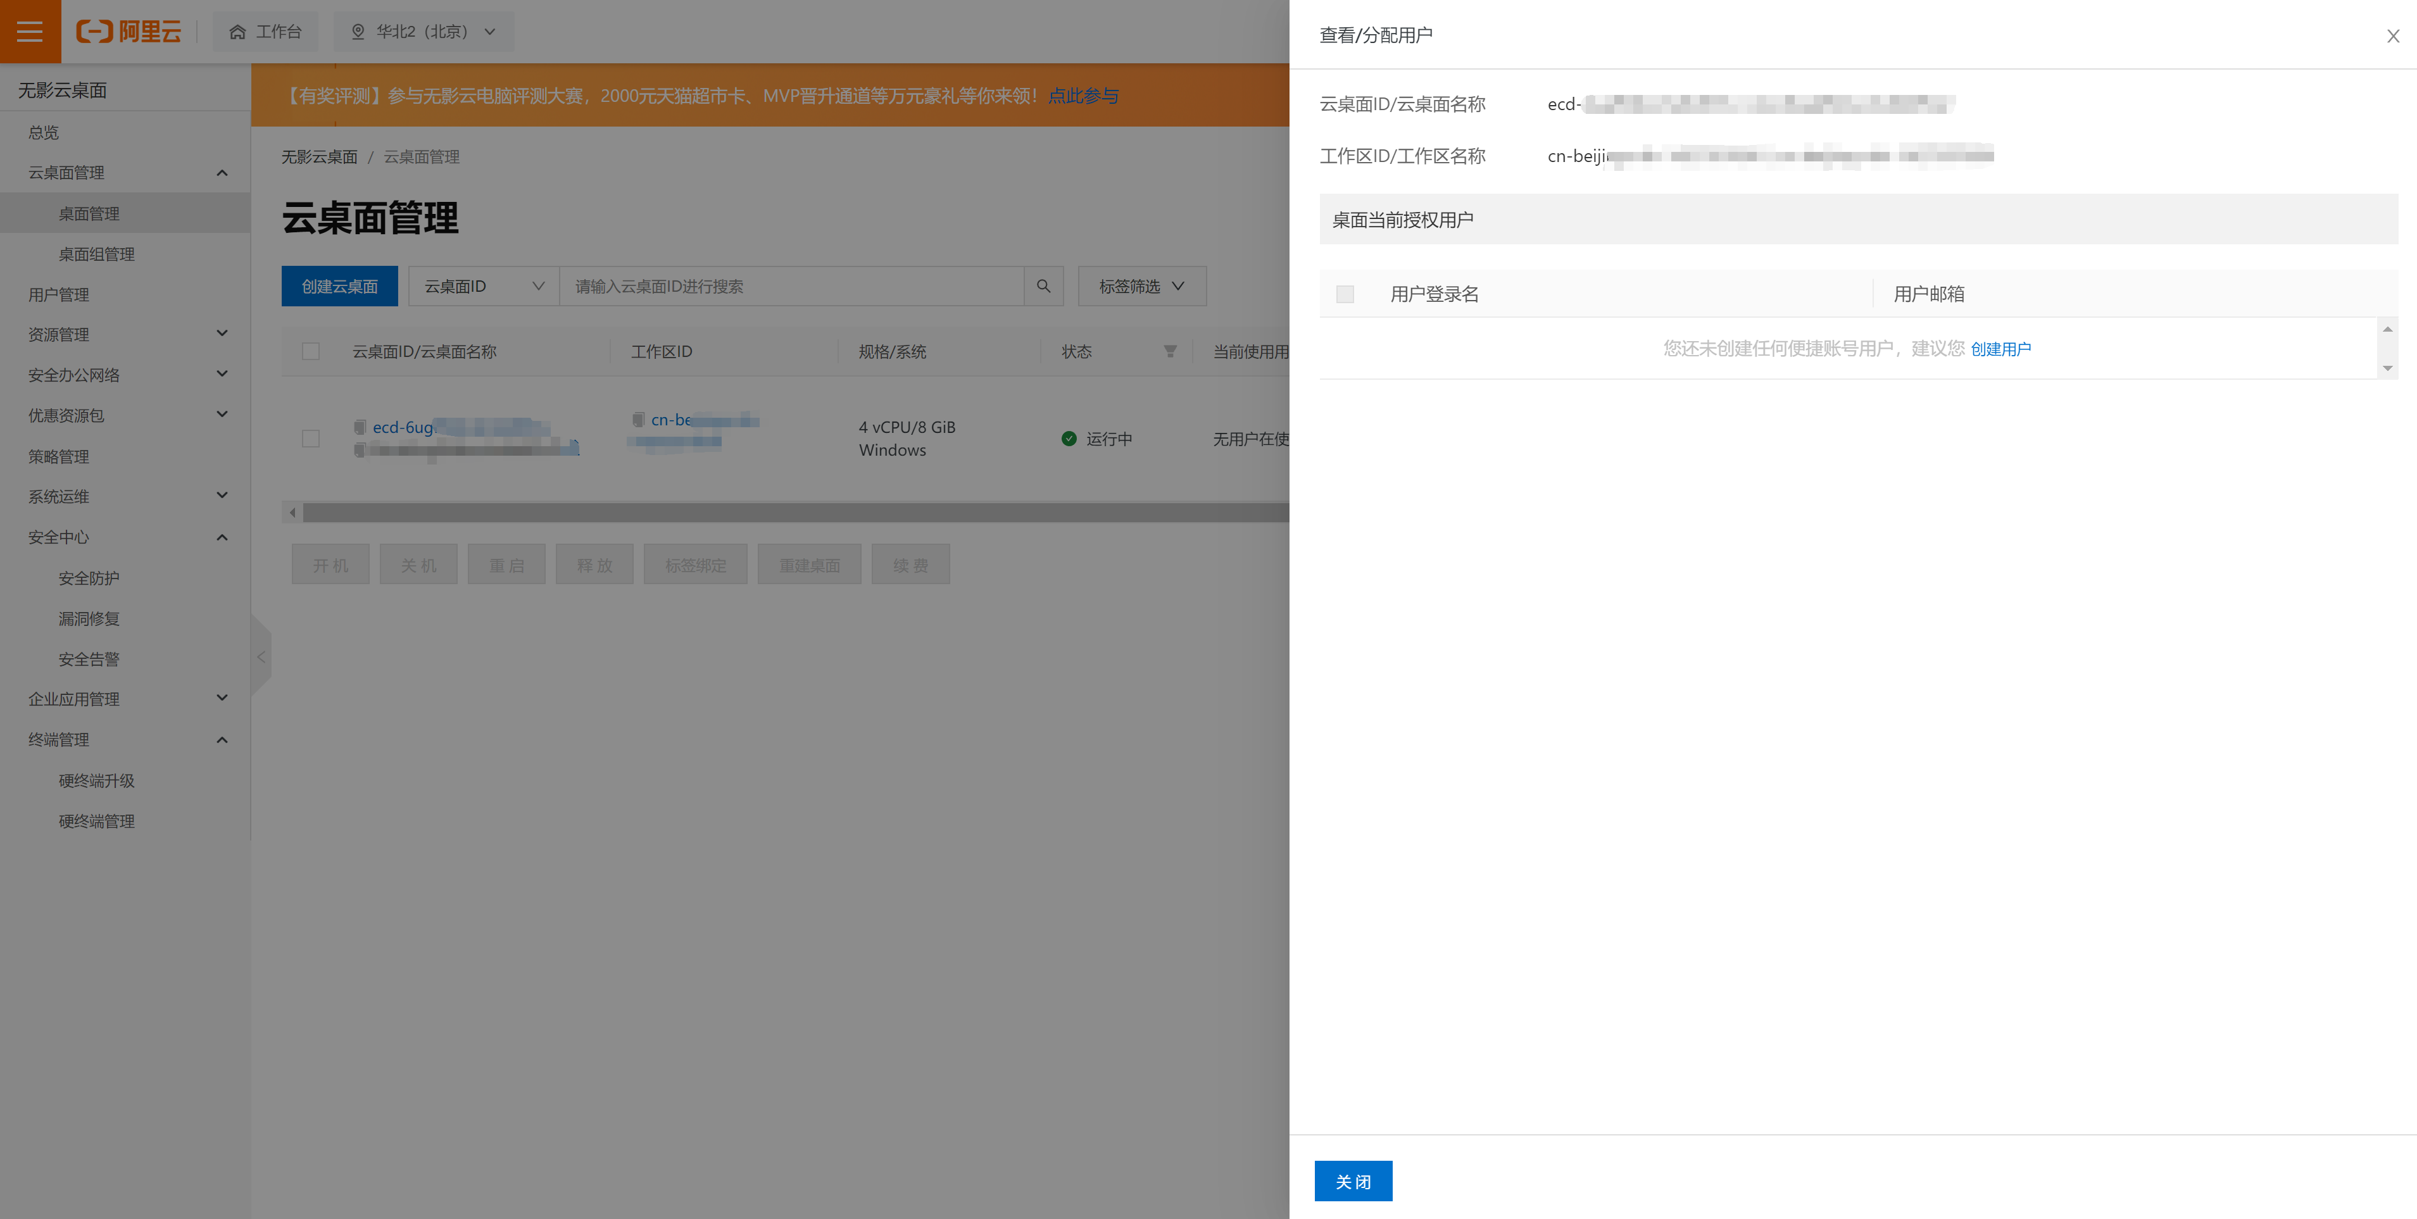
Task: Open 用户管理 in the sidebar
Action: point(58,294)
